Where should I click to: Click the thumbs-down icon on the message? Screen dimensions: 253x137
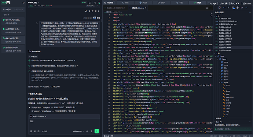pyautogui.click(x=89, y=11)
